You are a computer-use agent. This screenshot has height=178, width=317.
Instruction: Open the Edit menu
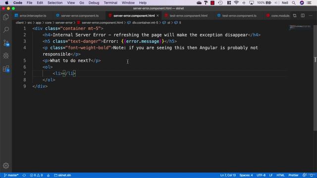coord(40,2)
